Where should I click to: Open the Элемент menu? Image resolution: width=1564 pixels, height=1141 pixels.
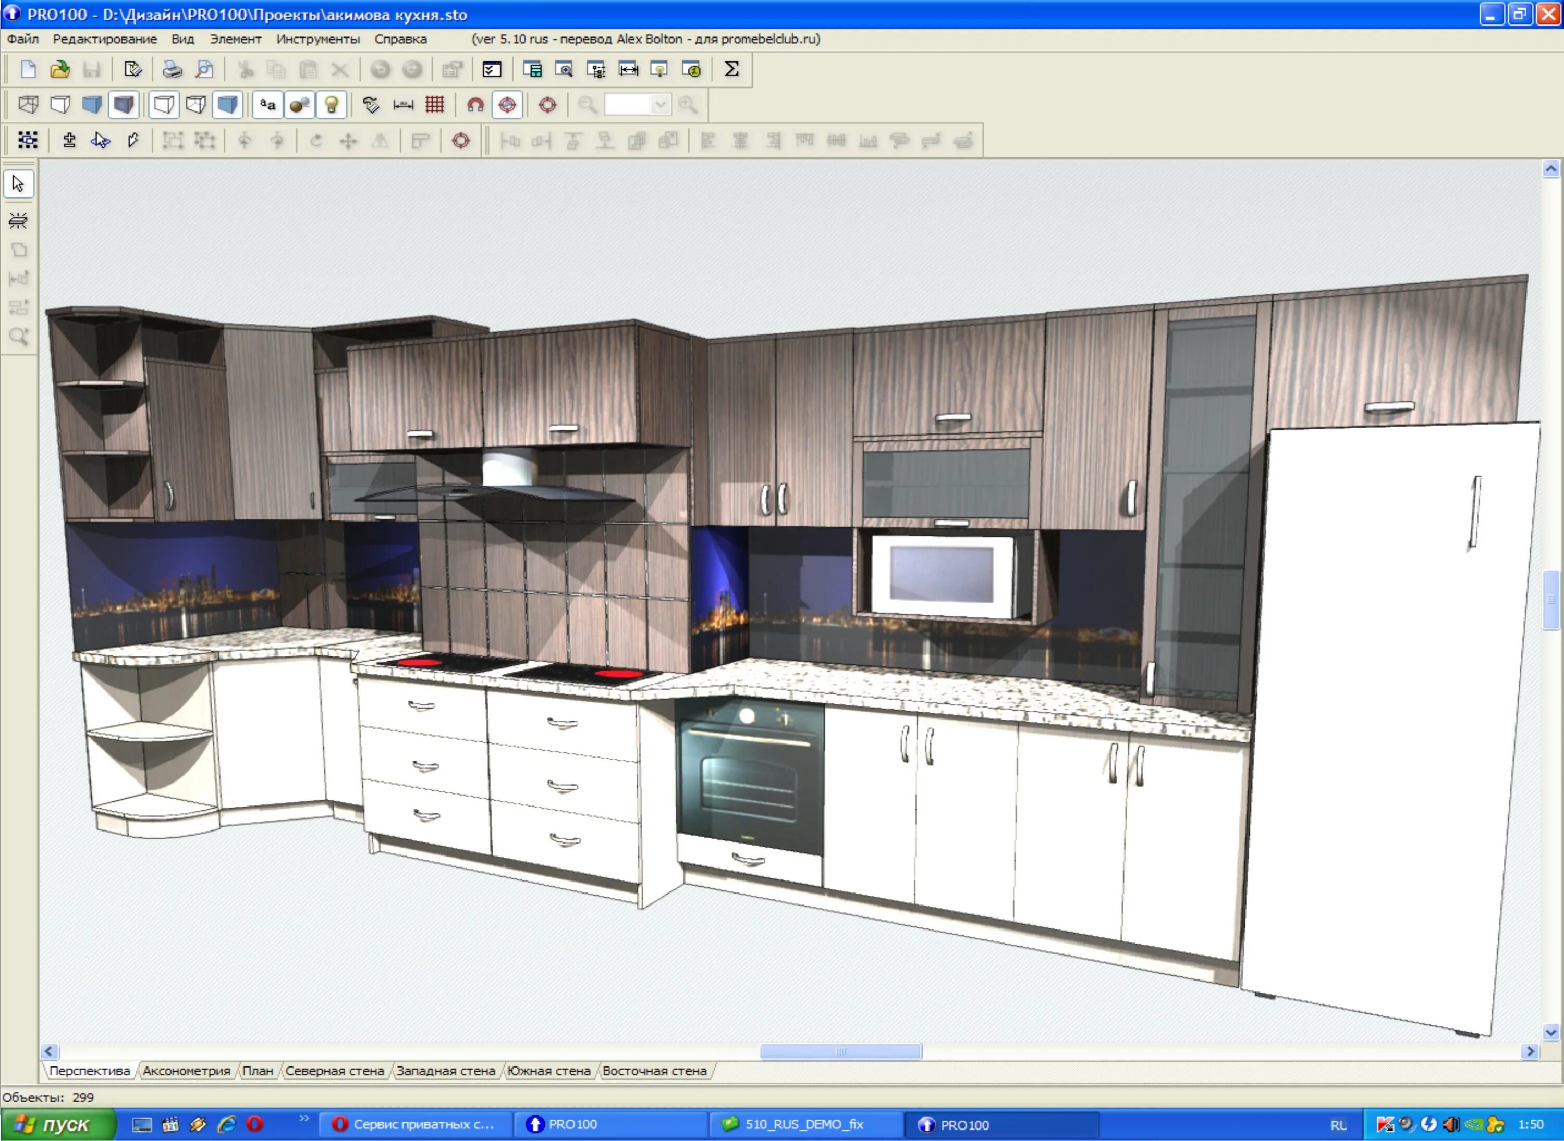[236, 40]
